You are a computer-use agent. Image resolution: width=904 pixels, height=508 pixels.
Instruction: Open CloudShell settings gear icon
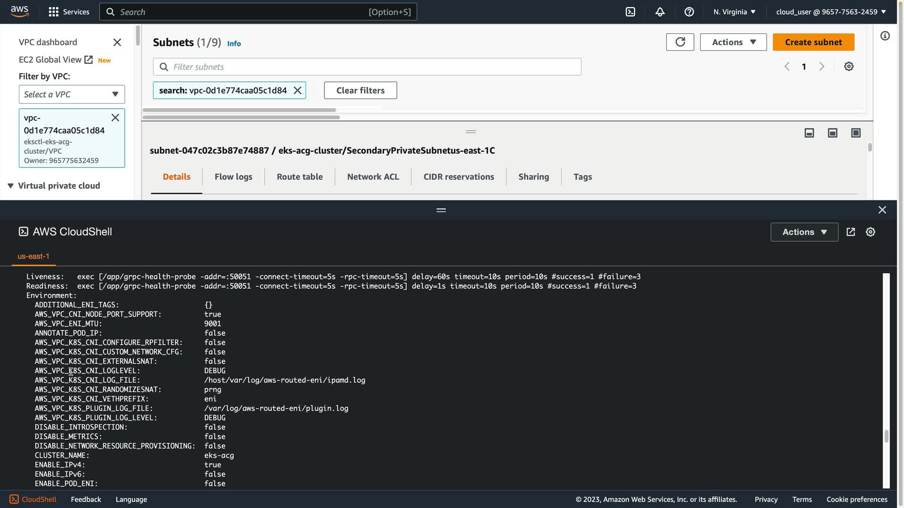point(870,232)
